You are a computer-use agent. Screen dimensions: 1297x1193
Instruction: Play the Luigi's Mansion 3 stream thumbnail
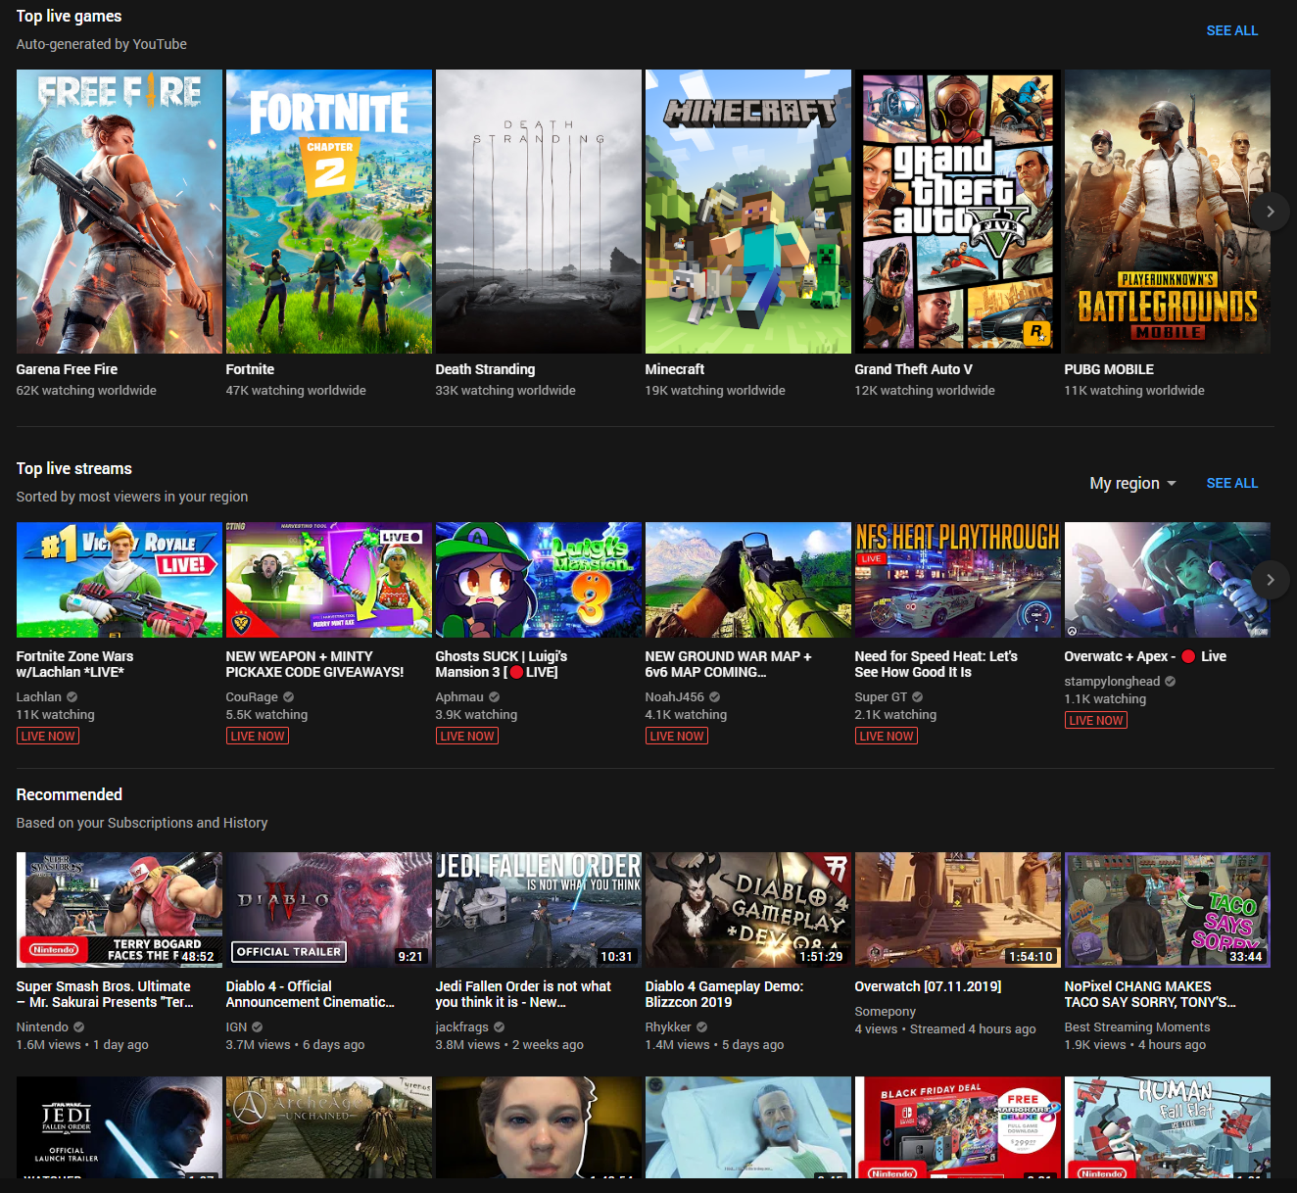(539, 580)
